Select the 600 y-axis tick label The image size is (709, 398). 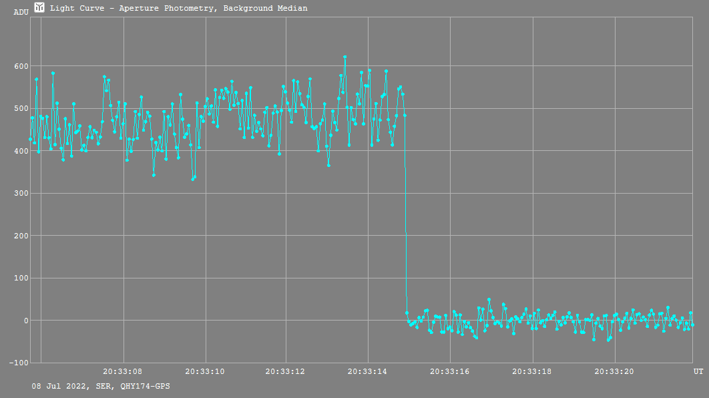21,66
